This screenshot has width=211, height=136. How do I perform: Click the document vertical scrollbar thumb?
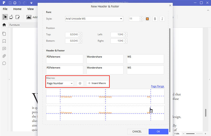tap(206, 113)
